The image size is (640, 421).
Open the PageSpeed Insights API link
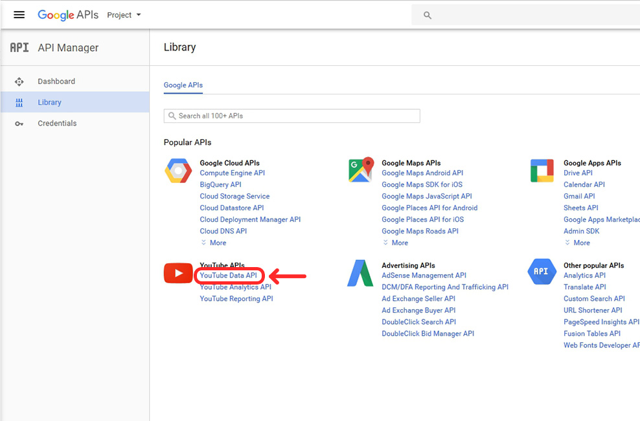pos(601,322)
